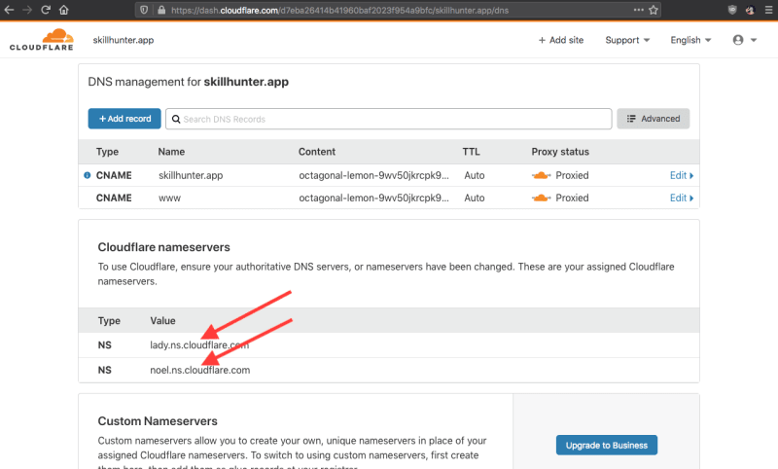Viewport: 778px width, 469px height.
Task: Open the browser shield extension icon in the toolbar
Action: coord(732,10)
